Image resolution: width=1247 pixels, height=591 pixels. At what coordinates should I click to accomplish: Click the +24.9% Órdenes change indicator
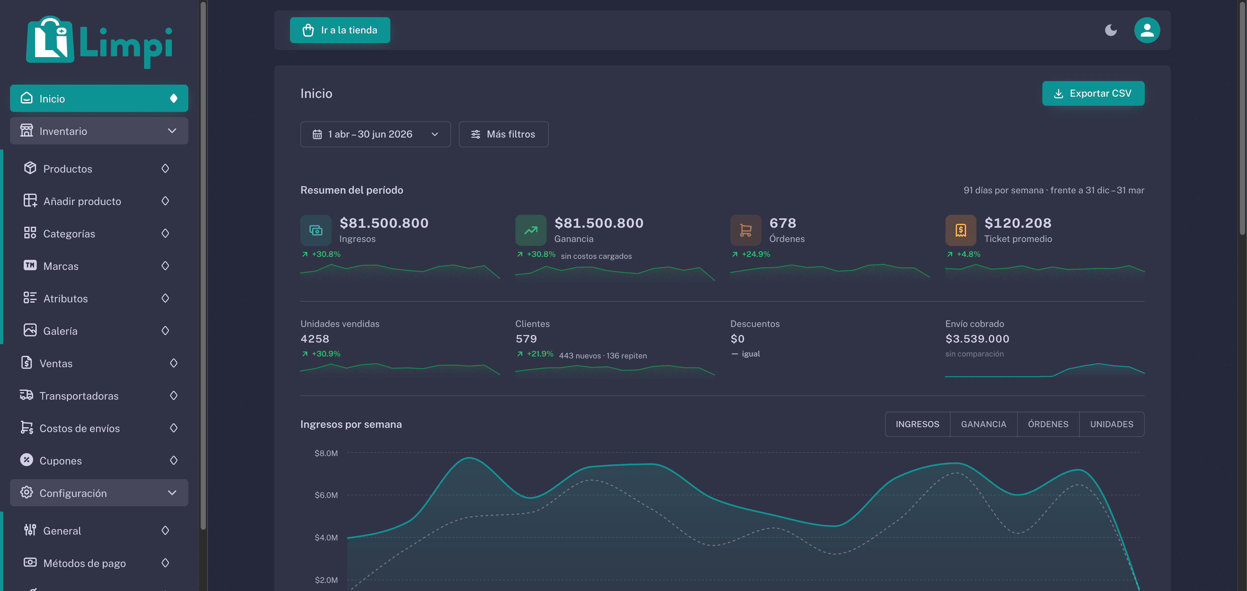751,254
